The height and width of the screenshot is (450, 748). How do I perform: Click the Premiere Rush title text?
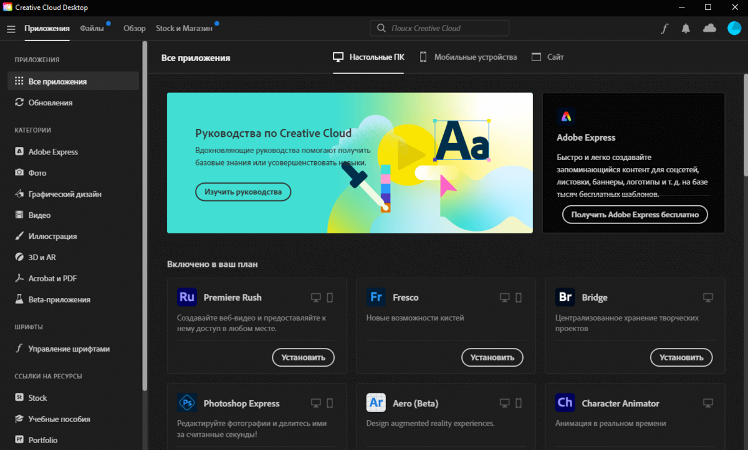point(233,298)
